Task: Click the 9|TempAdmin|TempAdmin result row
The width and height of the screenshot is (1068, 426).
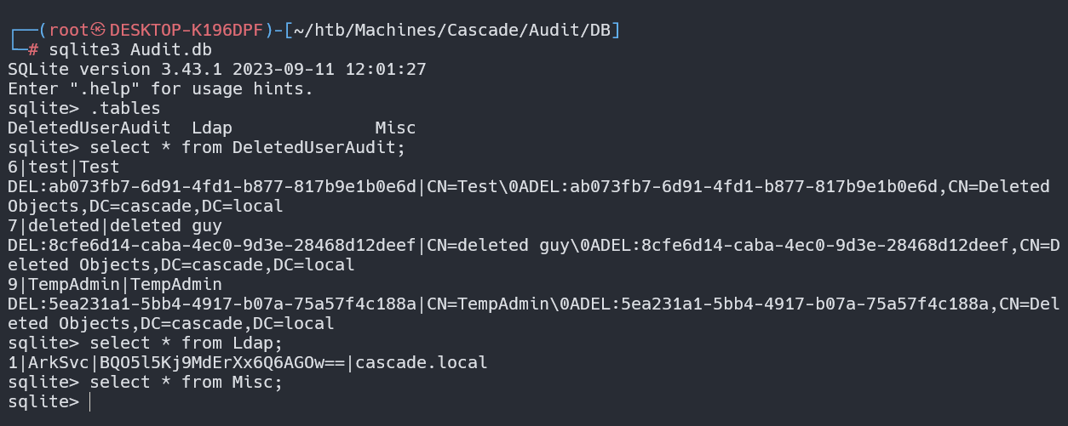Action: 115,284
